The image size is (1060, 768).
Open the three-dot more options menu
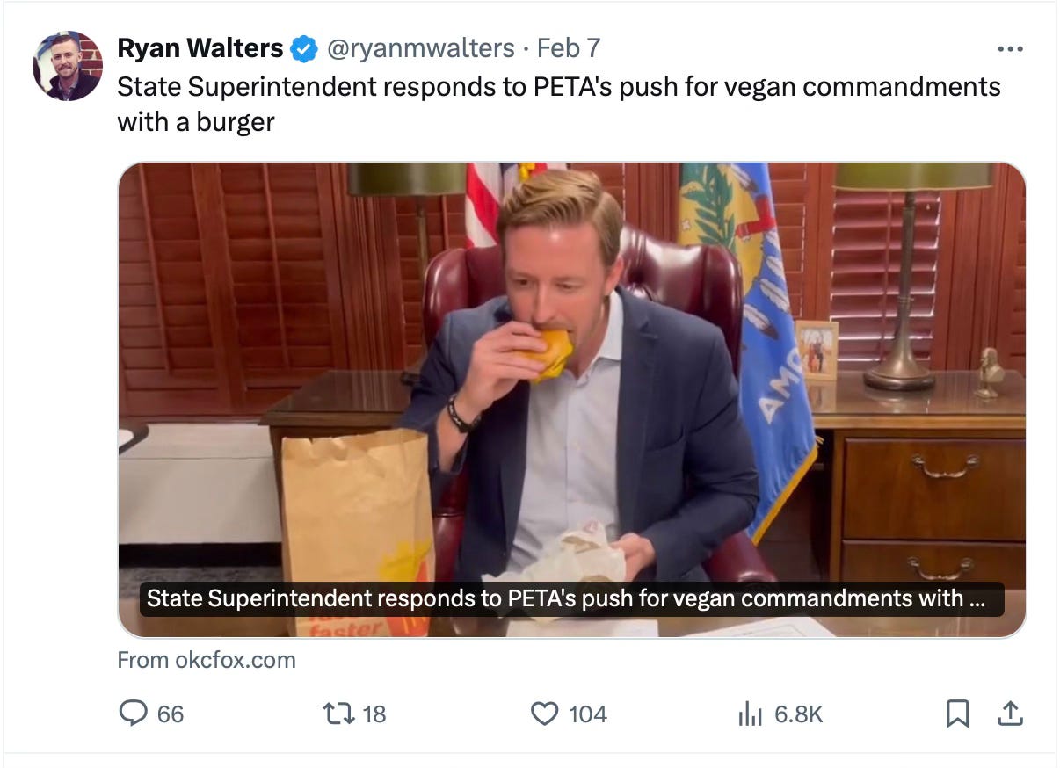[x=1011, y=49]
